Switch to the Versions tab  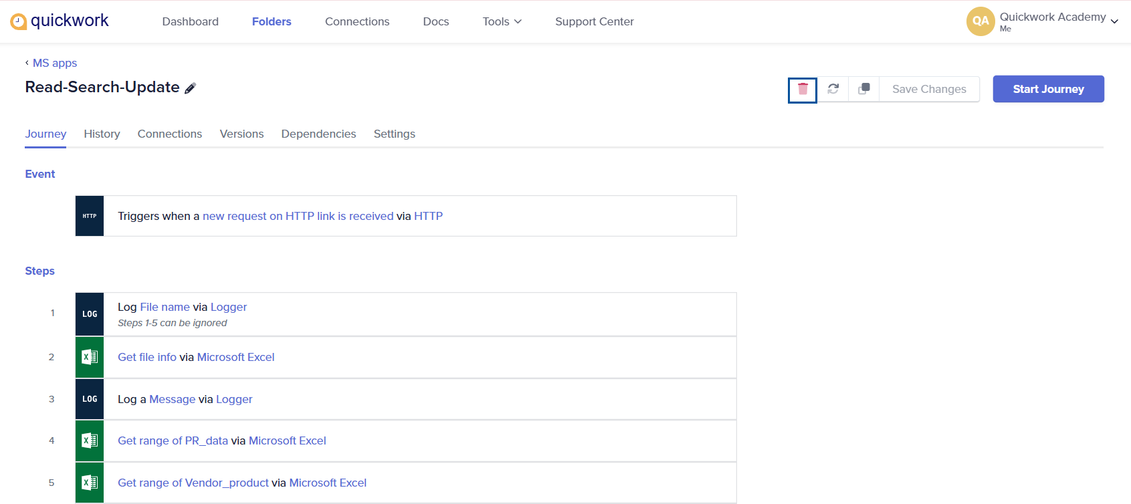point(241,134)
